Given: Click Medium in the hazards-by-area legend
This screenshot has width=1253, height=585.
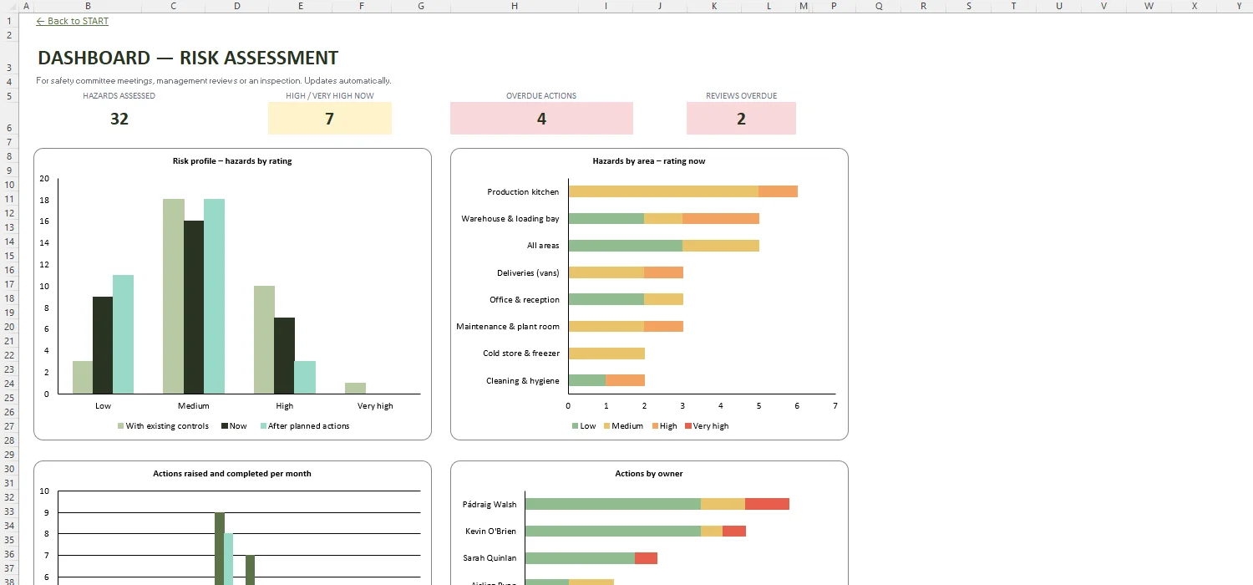Looking at the screenshot, I should coord(623,426).
